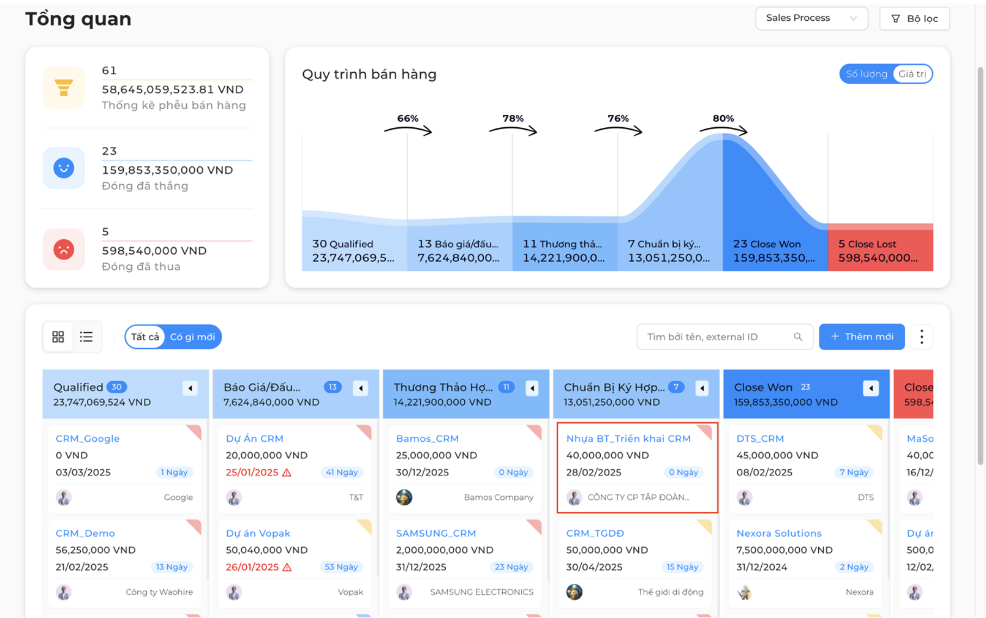Switch to the kanban grid view icon
Screen dimensions: 986x618
pos(58,337)
